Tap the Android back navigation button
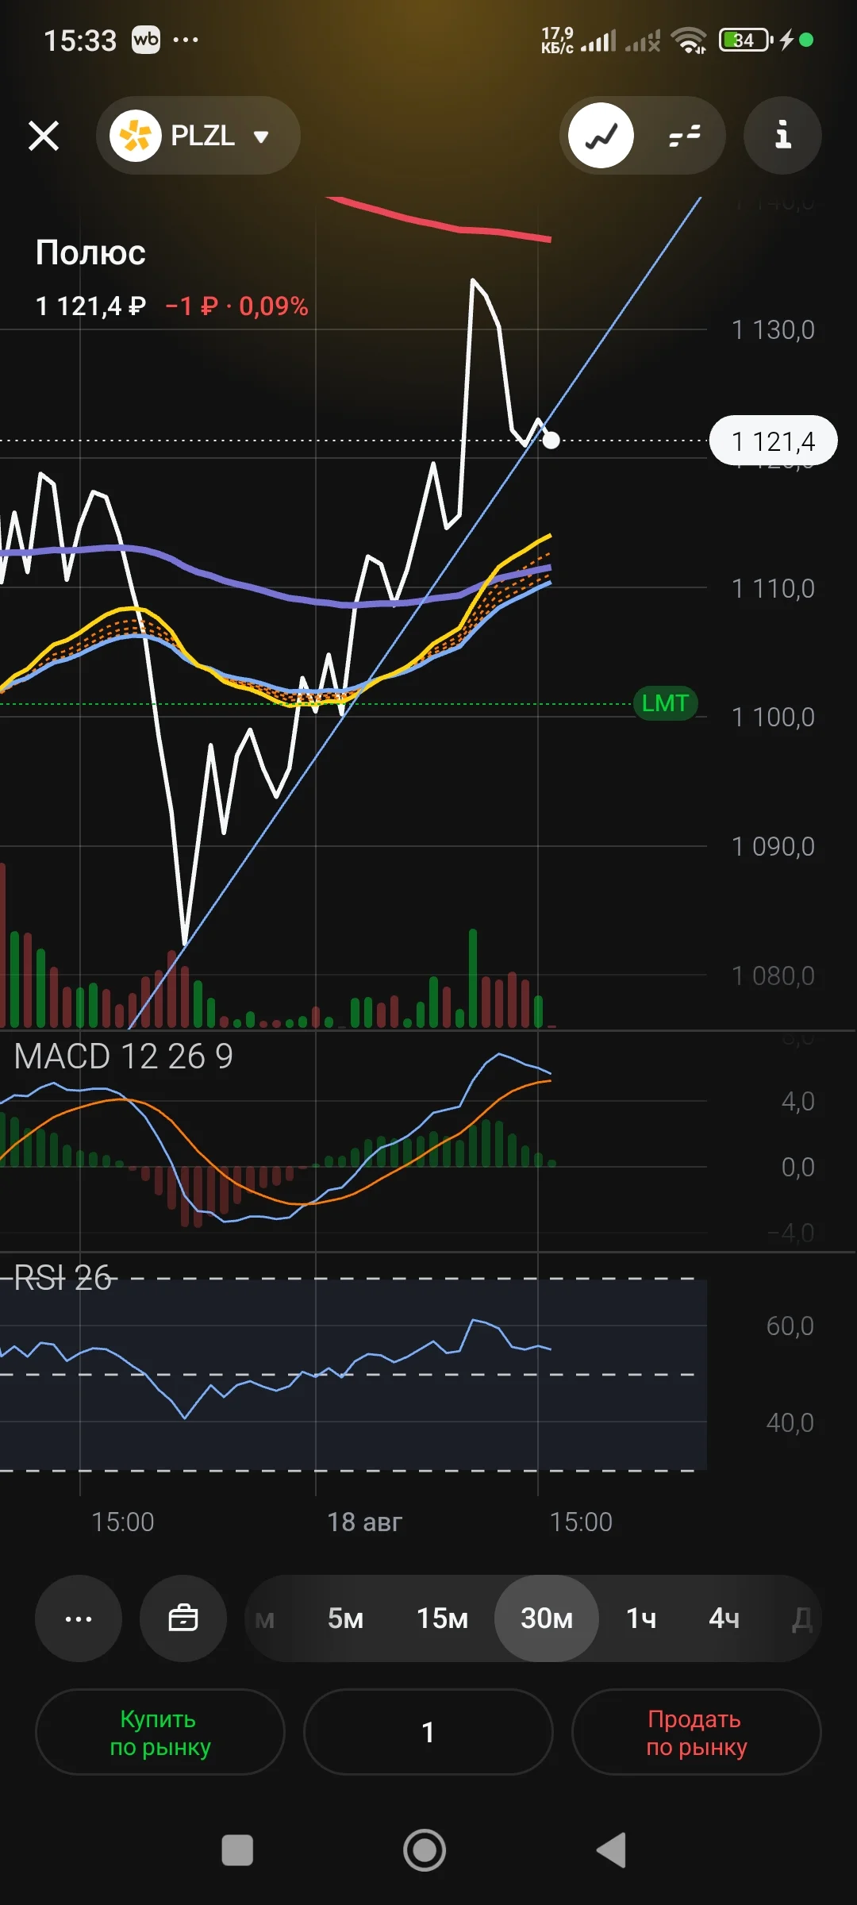The image size is (857, 1905). tap(612, 1851)
